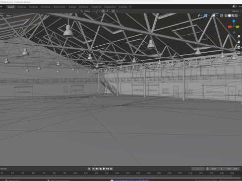Viewport: 242px width, 181px height.
Task: Open the Options dropdown
Action: (x=236, y=11)
